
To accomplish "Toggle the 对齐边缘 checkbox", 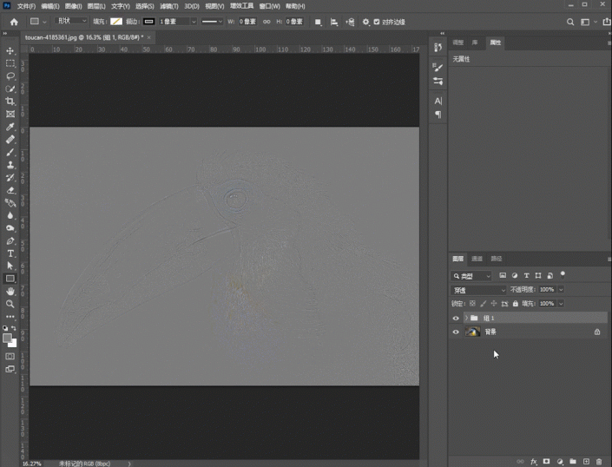I will 377,22.
